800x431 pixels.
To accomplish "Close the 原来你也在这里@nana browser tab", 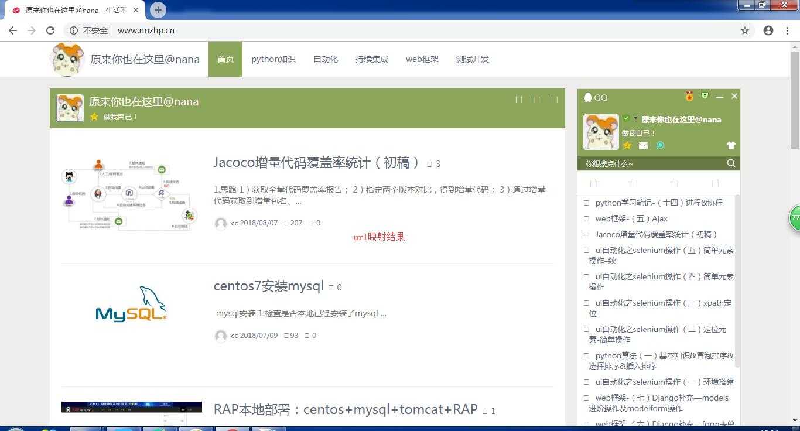I will [136, 10].
